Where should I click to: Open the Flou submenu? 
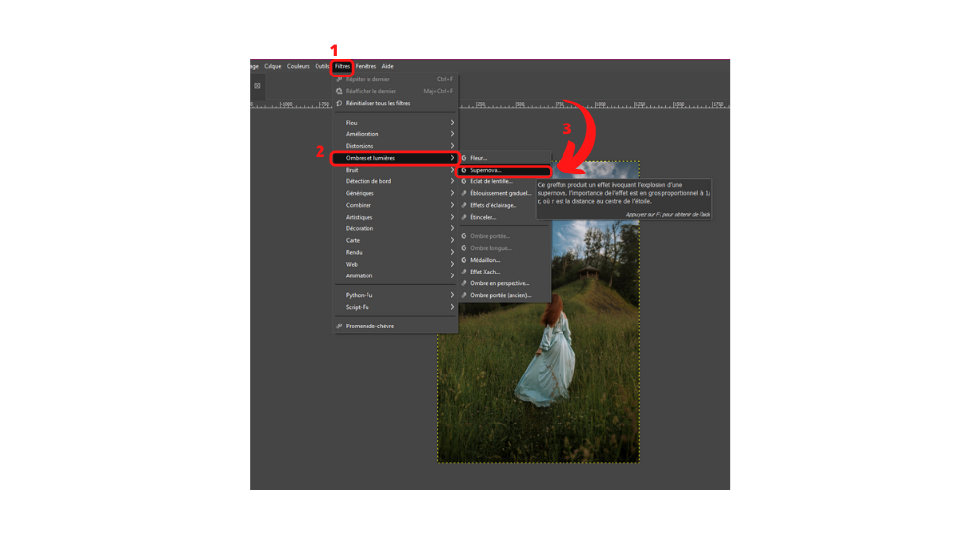click(395, 123)
